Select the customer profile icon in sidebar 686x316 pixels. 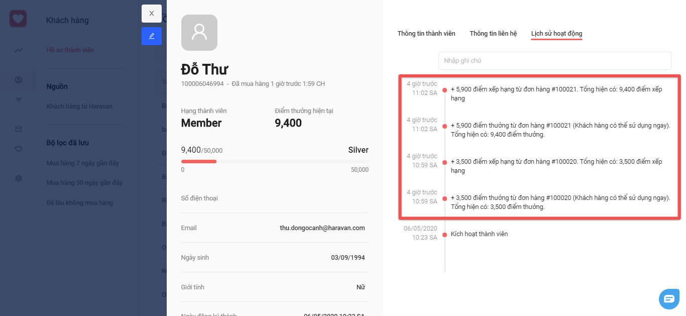(19, 80)
